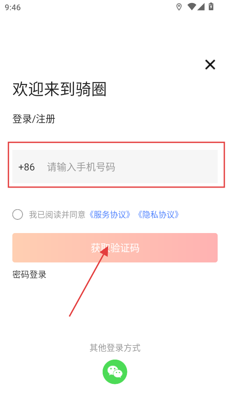Screen dimensions: 230x409
Task: Tap the Wi-Fi signal status icon
Action: [x=192, y=7]
